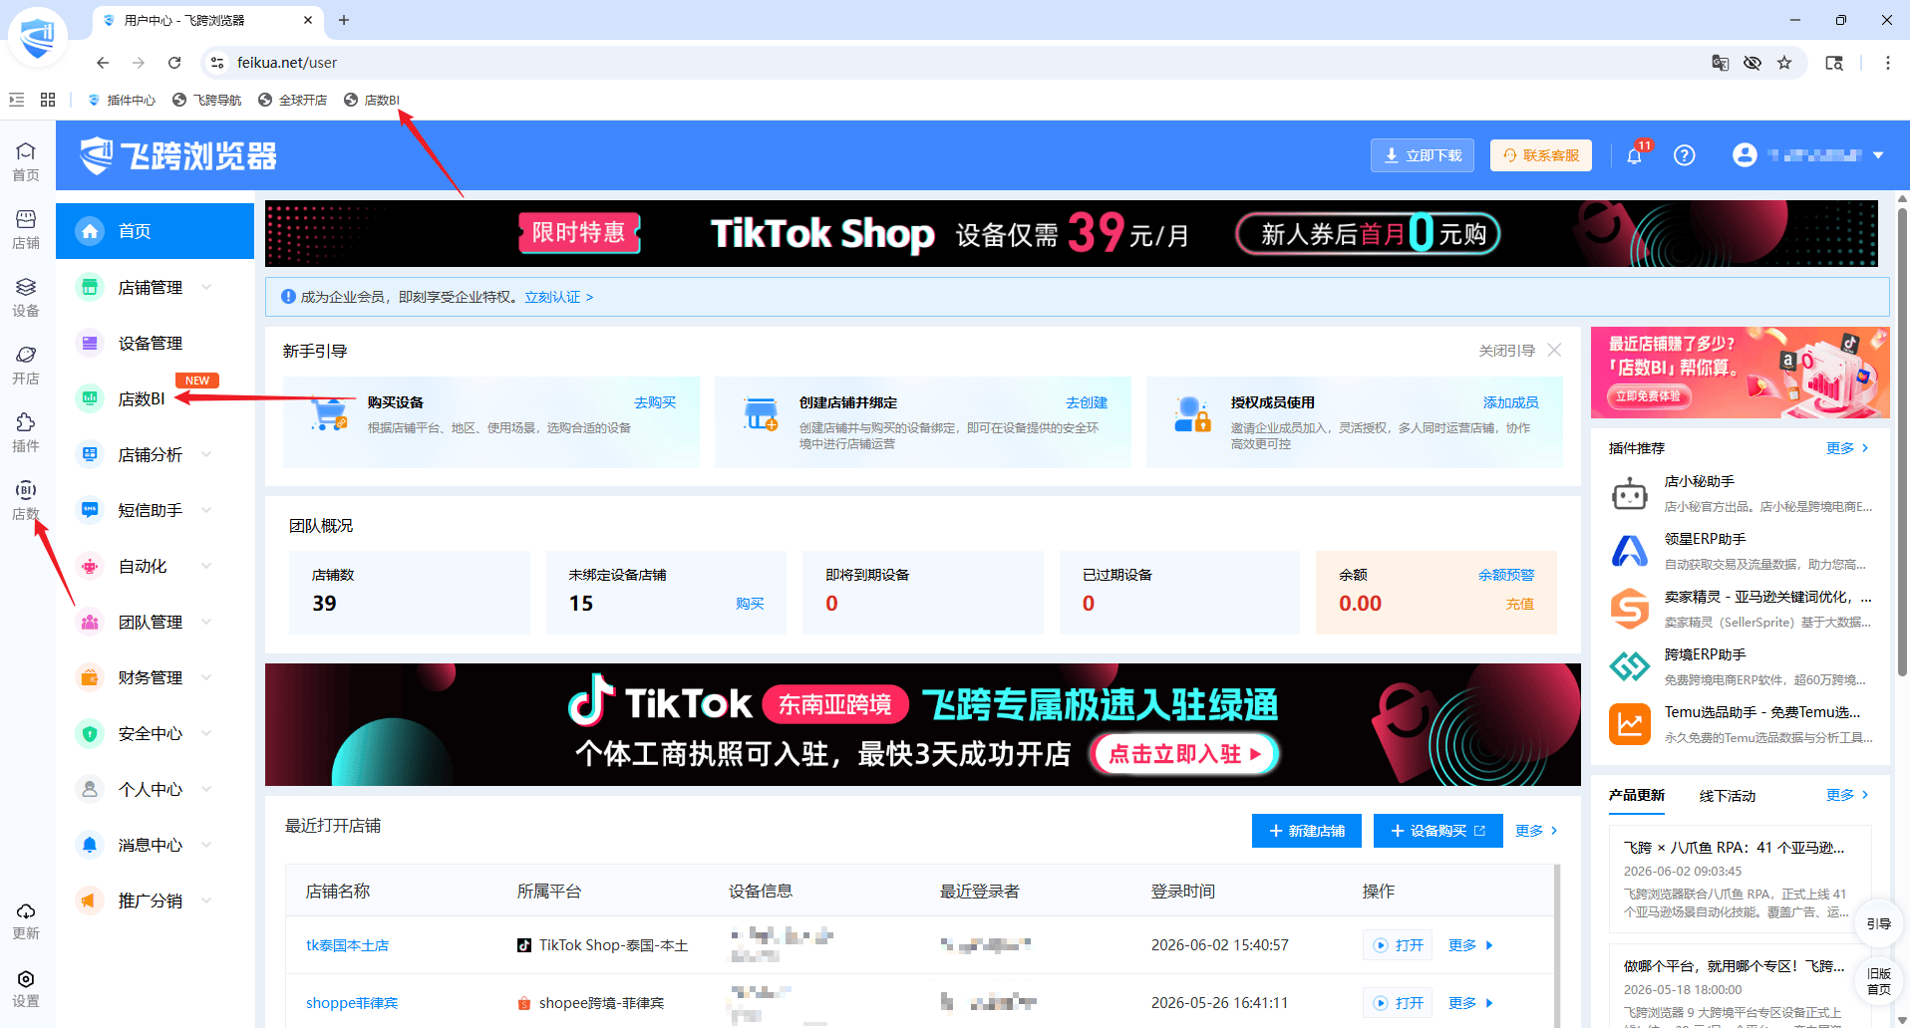Image resolution: width=1910 pixels, height=1028 pixels.
Task: Click the 立刻认证 link
Action: click(x=559, y=297)
